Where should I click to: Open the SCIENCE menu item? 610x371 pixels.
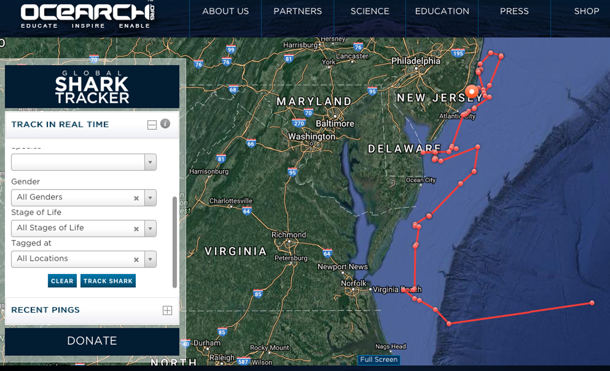pos(370,11)
